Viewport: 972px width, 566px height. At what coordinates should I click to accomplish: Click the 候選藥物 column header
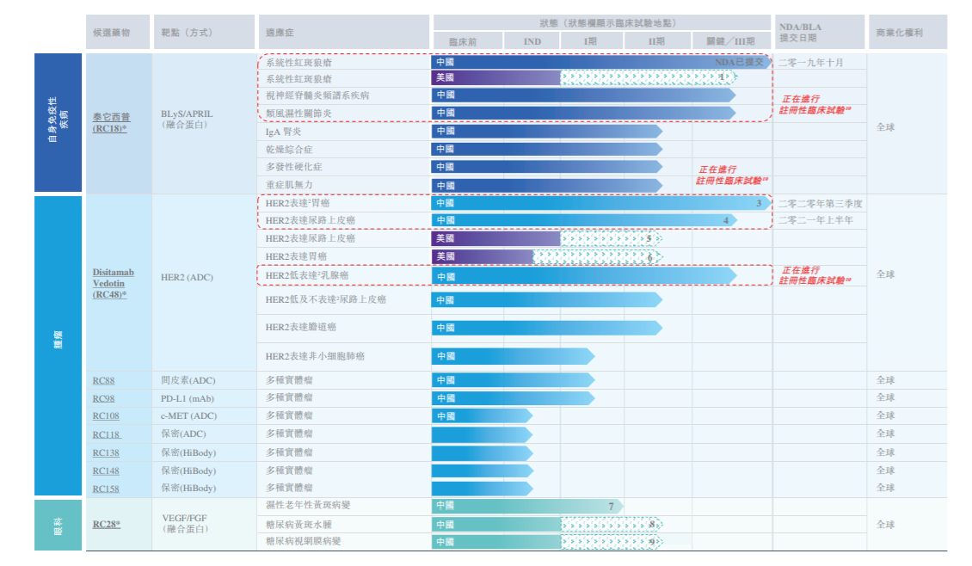point(118,32)
